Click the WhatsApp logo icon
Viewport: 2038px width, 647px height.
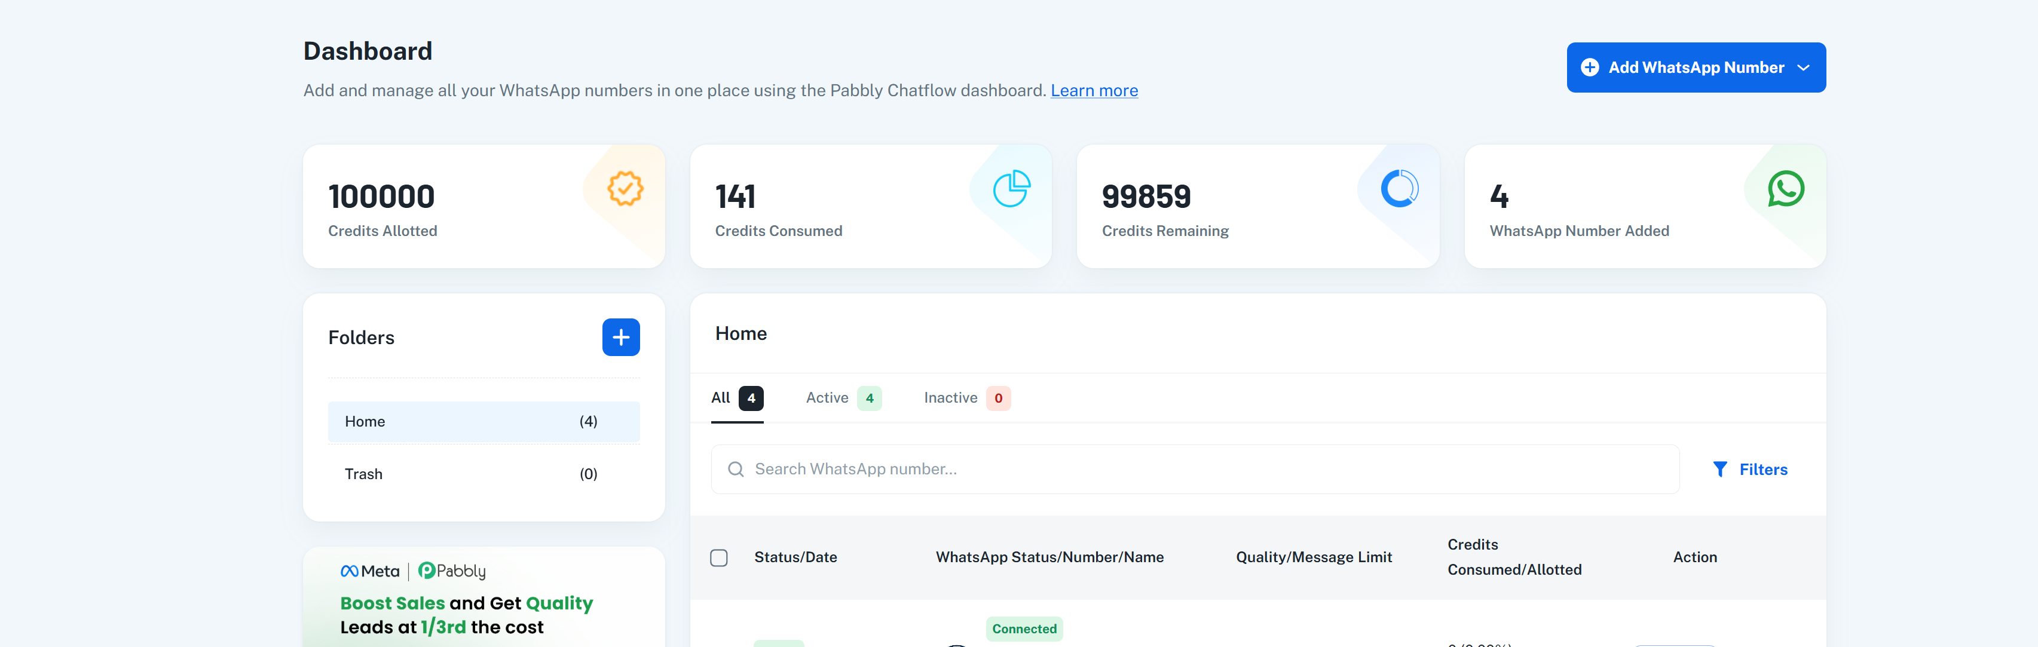click(x=1786, y=189)
